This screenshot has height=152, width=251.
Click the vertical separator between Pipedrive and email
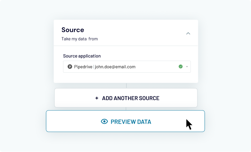tap(94, 67)
